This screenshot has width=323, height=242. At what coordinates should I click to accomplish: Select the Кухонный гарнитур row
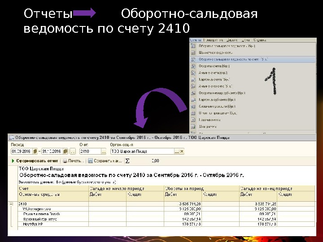[x=166, y=219]
